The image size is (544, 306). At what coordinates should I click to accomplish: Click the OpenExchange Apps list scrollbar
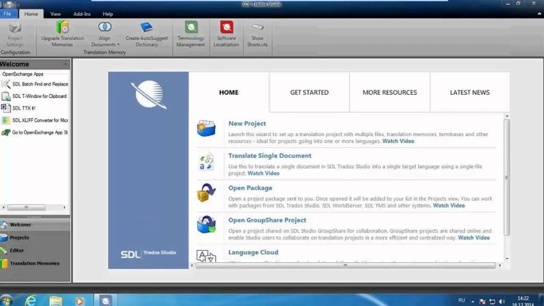(x=26, y=207)
